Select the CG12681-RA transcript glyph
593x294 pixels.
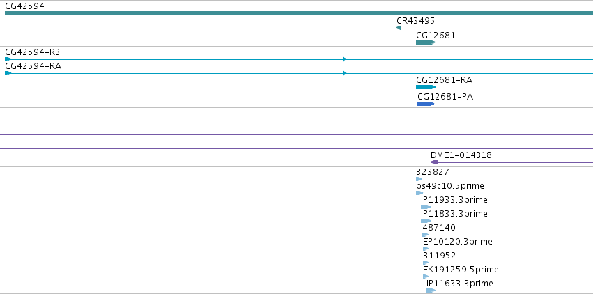coord(426,87)
